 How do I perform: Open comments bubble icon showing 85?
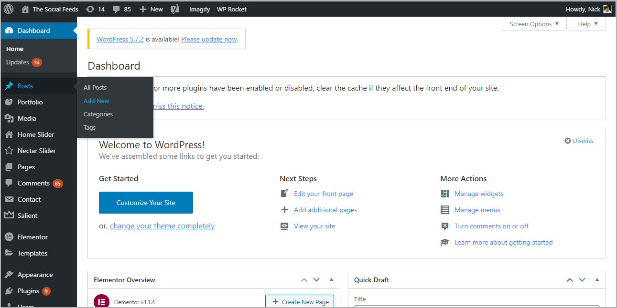pos(117,9)
